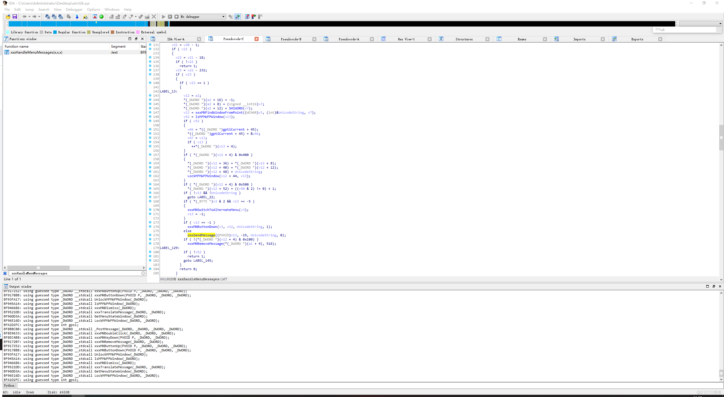Click the edit pencil toolbar icon

(147, 17)
